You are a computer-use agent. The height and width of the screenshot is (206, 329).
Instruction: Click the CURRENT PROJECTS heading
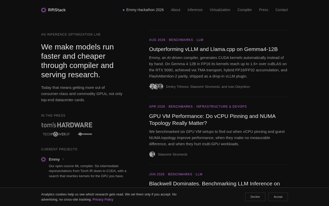pyautogui.click(x=59, y=149)
